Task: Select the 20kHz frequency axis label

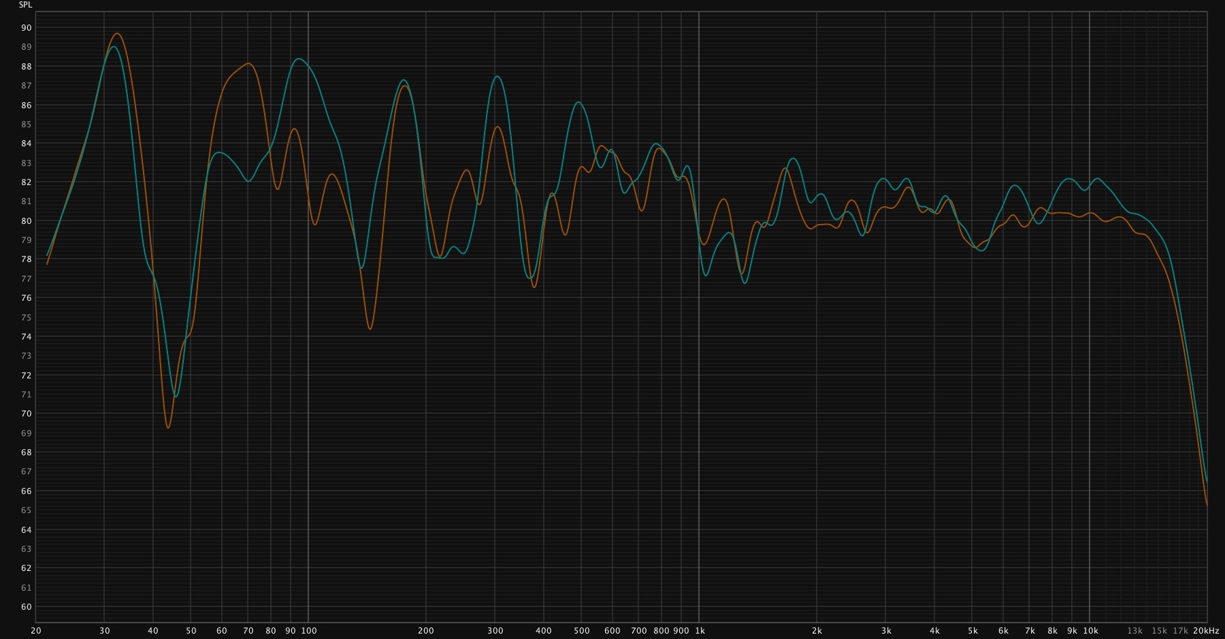Action: [x=1206, y=631]
